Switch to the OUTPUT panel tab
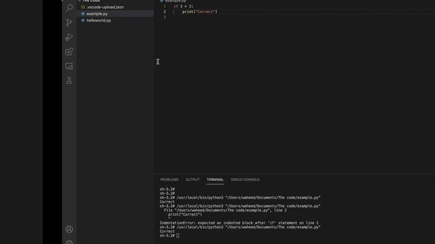 point(192,180)
